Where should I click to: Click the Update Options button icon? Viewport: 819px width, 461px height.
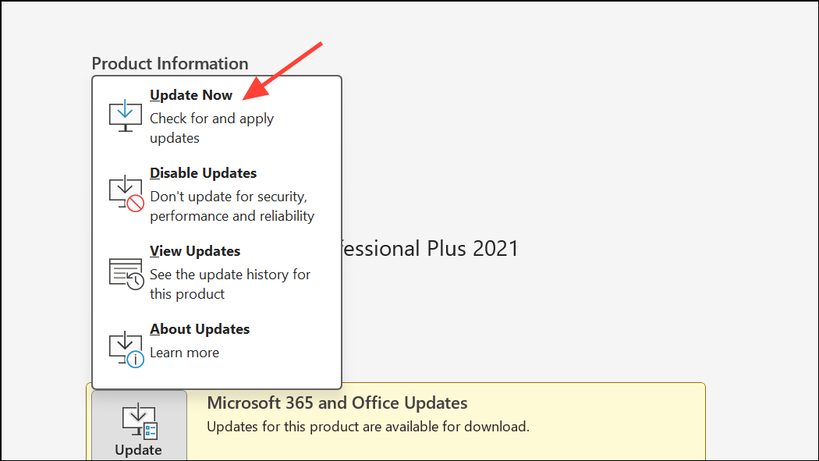[139, 420]
